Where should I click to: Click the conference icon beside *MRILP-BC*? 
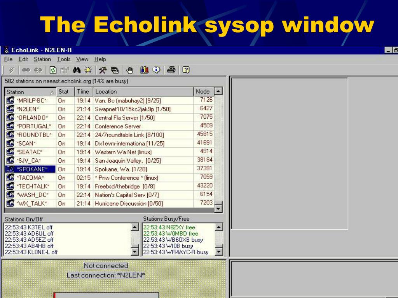point(10,100)
